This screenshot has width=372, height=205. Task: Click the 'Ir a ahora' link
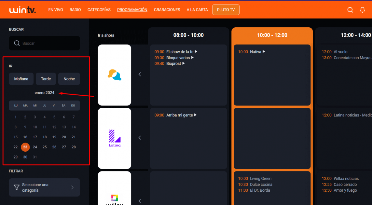106,35
